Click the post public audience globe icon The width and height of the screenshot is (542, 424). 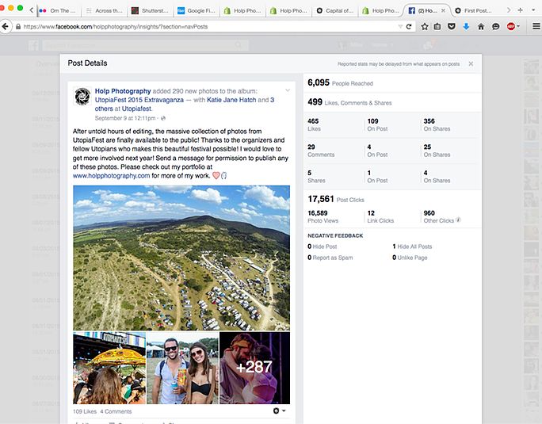pos(163,118)
